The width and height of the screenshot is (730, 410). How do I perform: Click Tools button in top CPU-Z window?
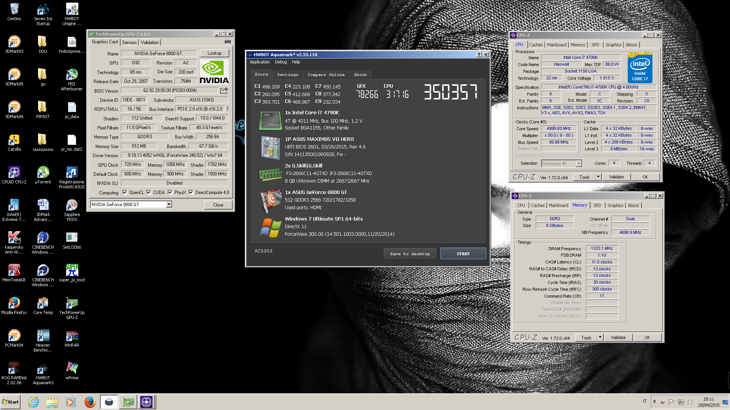pyautogui.click(x=584, y=177)
